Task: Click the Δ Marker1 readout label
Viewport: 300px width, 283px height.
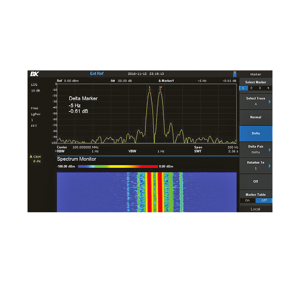Action: (x=166, y=81)
